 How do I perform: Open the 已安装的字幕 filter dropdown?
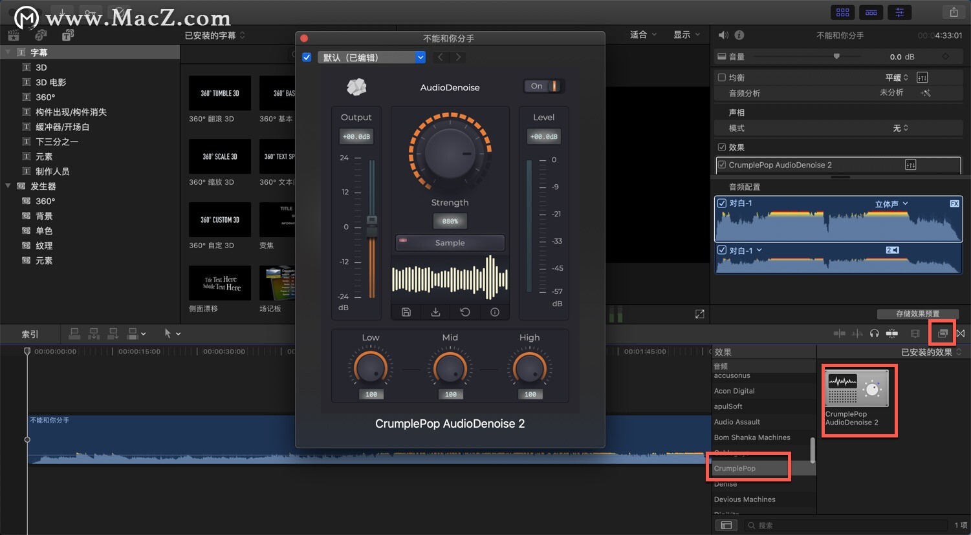pyautogui.click(x=215, y=36)
